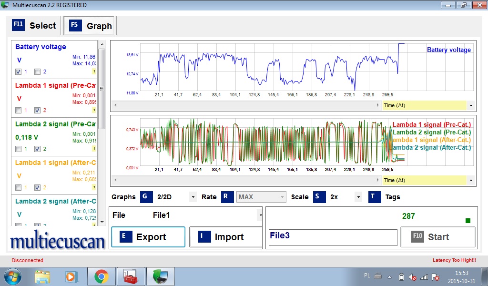
Task: Uncheck Battery voltage graph 1 checkbox
Action: click(18, 72)
